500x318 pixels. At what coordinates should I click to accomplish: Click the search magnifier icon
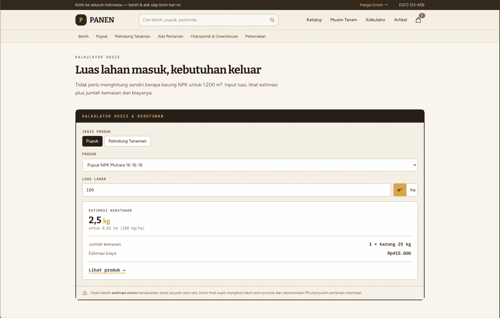[x=272, y=20]
